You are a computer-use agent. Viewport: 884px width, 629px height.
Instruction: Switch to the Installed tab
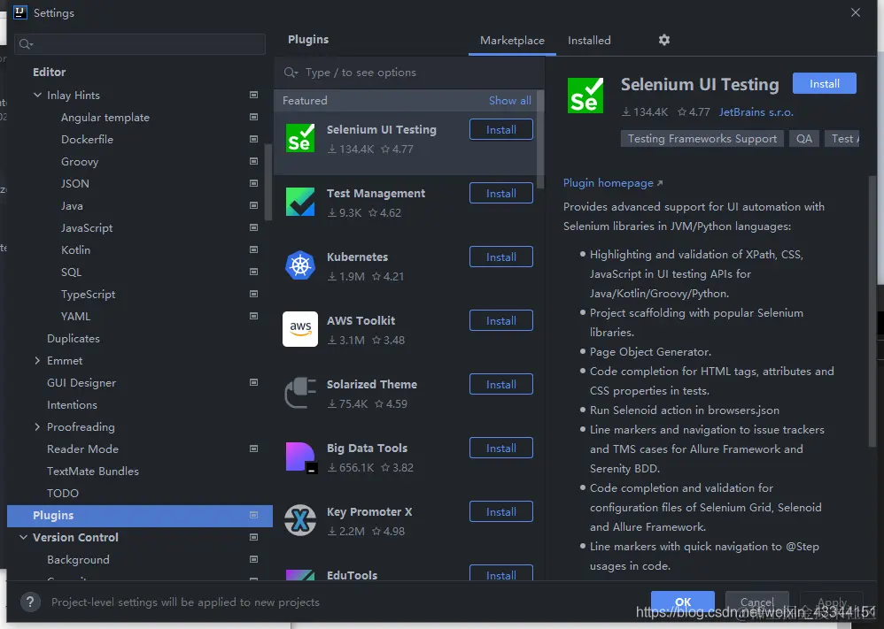(589, 41)
